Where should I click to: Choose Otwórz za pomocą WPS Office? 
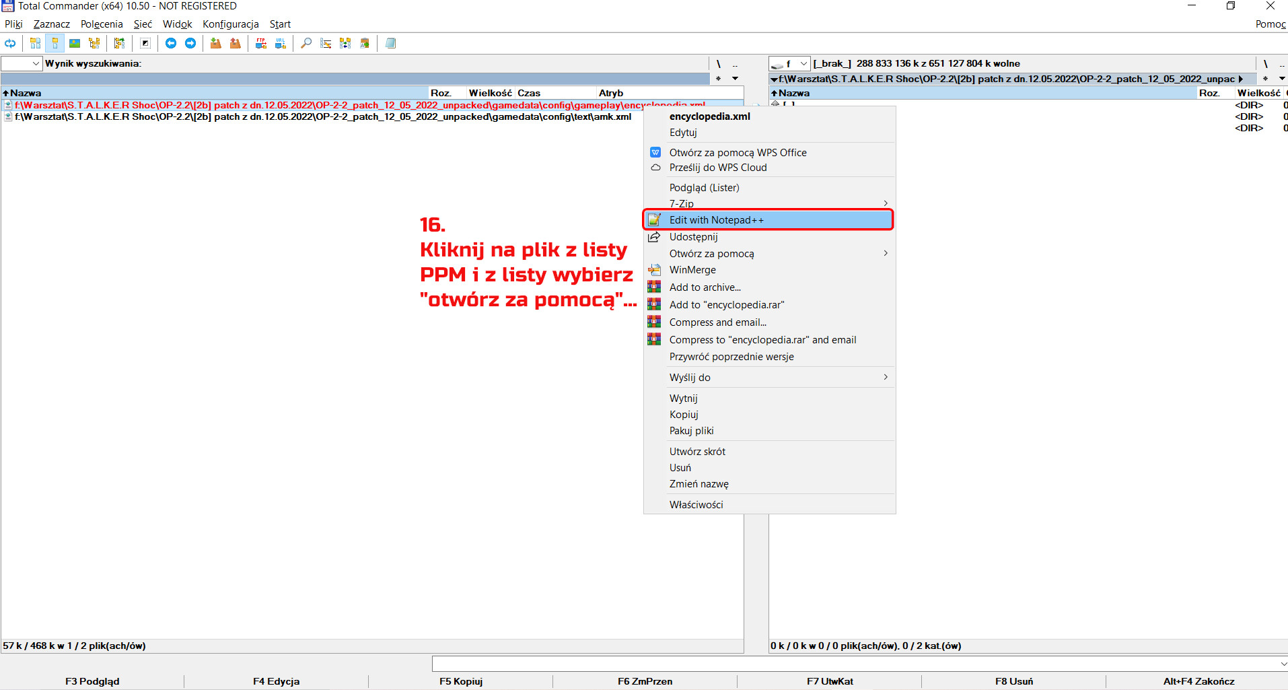[768, 153]
